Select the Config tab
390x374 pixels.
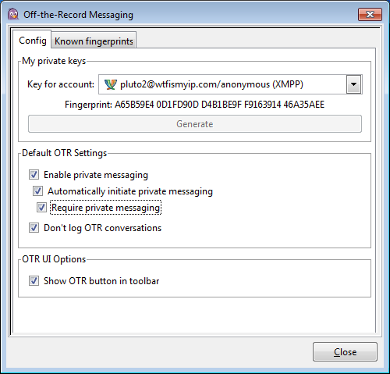[x=32, y=41]
